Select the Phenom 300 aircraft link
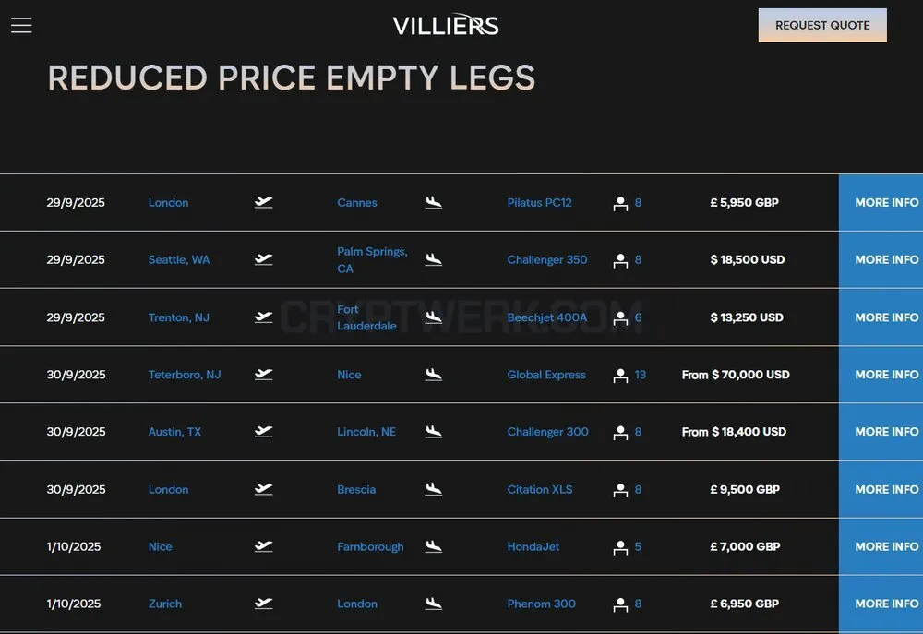Image resolution: width=923 pixels, height=634 pixels. (x=541, y=604)
